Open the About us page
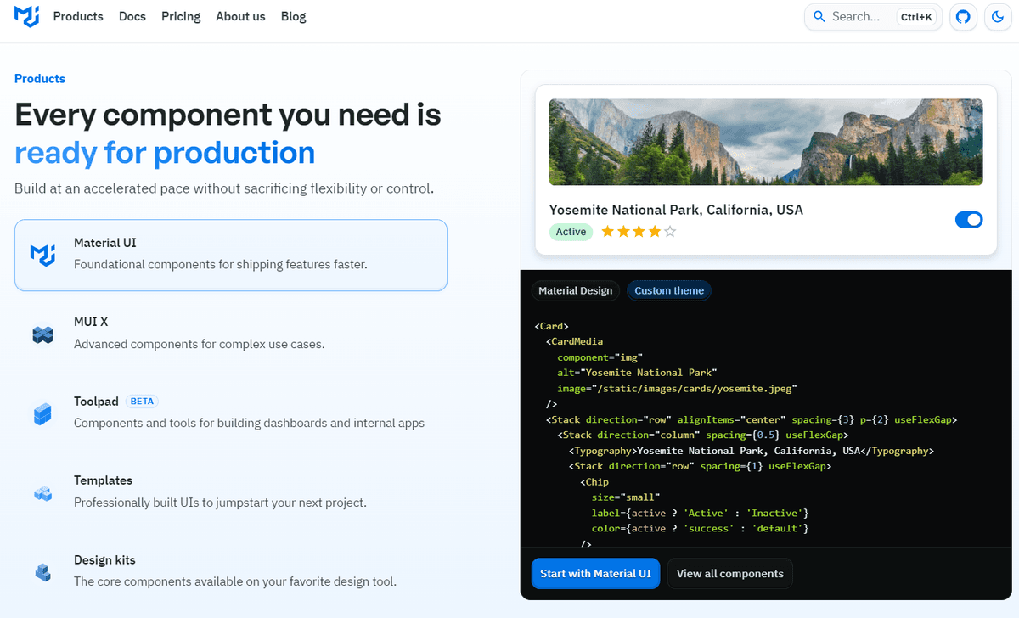Image resolution: width=1019 pixels, height=618 pixels. pos(240,16)
